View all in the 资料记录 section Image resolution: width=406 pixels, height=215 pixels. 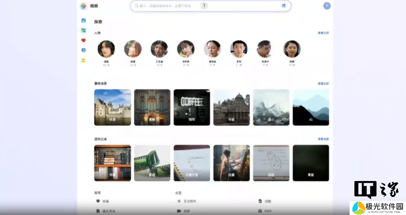[x=323, y=139]
